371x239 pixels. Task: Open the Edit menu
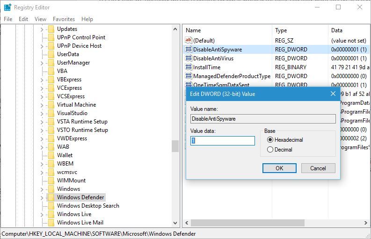coord(23,19)
